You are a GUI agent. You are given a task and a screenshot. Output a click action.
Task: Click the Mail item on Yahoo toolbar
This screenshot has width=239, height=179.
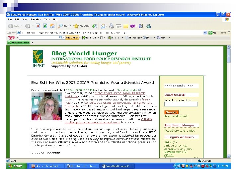(148, 37)
